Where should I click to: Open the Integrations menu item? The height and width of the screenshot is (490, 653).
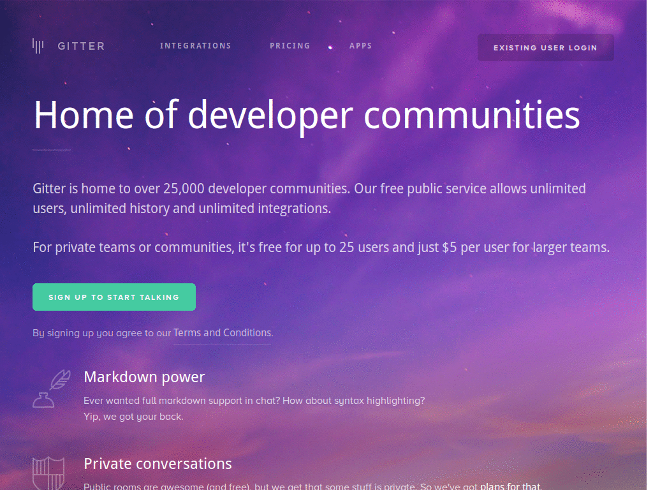(195, 46)
